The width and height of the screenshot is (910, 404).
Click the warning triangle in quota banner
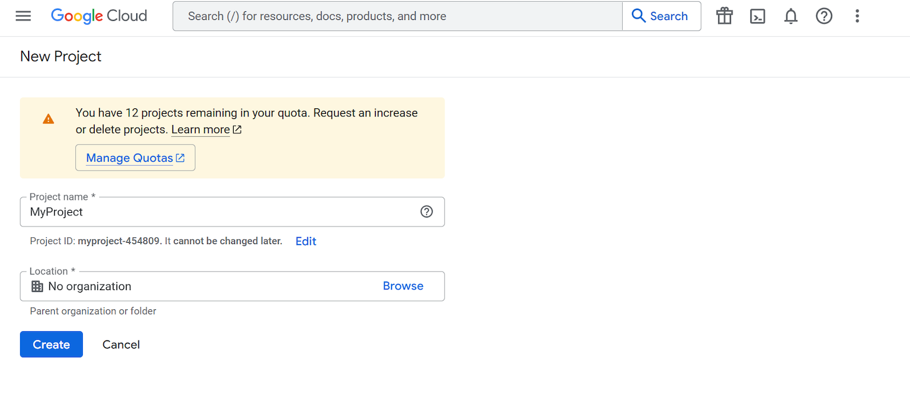[x=49, y=119]
